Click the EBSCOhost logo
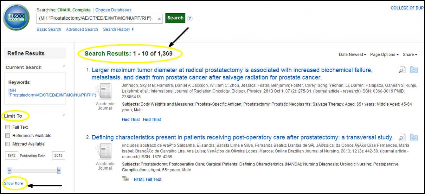The height and width of the screenshot is (194, 425). point(16,17)
